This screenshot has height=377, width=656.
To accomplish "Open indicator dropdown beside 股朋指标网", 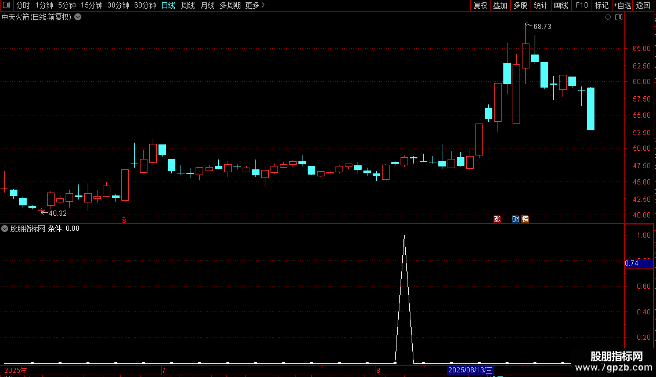I will pos(5,229).
